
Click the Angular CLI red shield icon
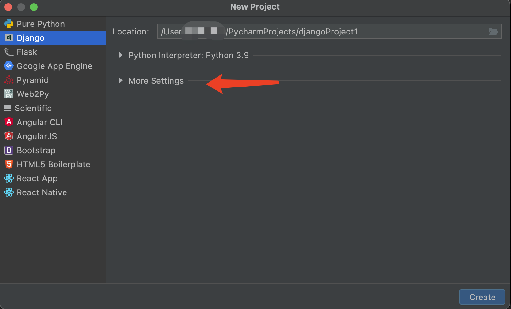click(x=9, y=122)
